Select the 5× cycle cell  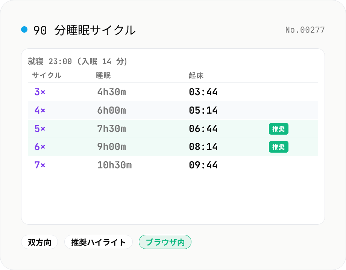40,129
